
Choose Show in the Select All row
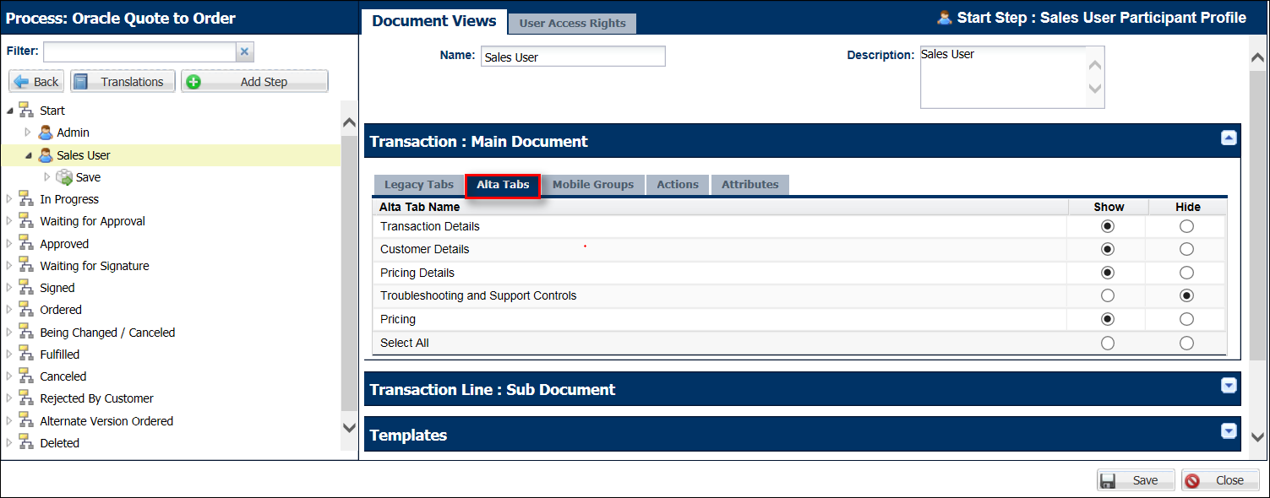(x=1108, y=343)
